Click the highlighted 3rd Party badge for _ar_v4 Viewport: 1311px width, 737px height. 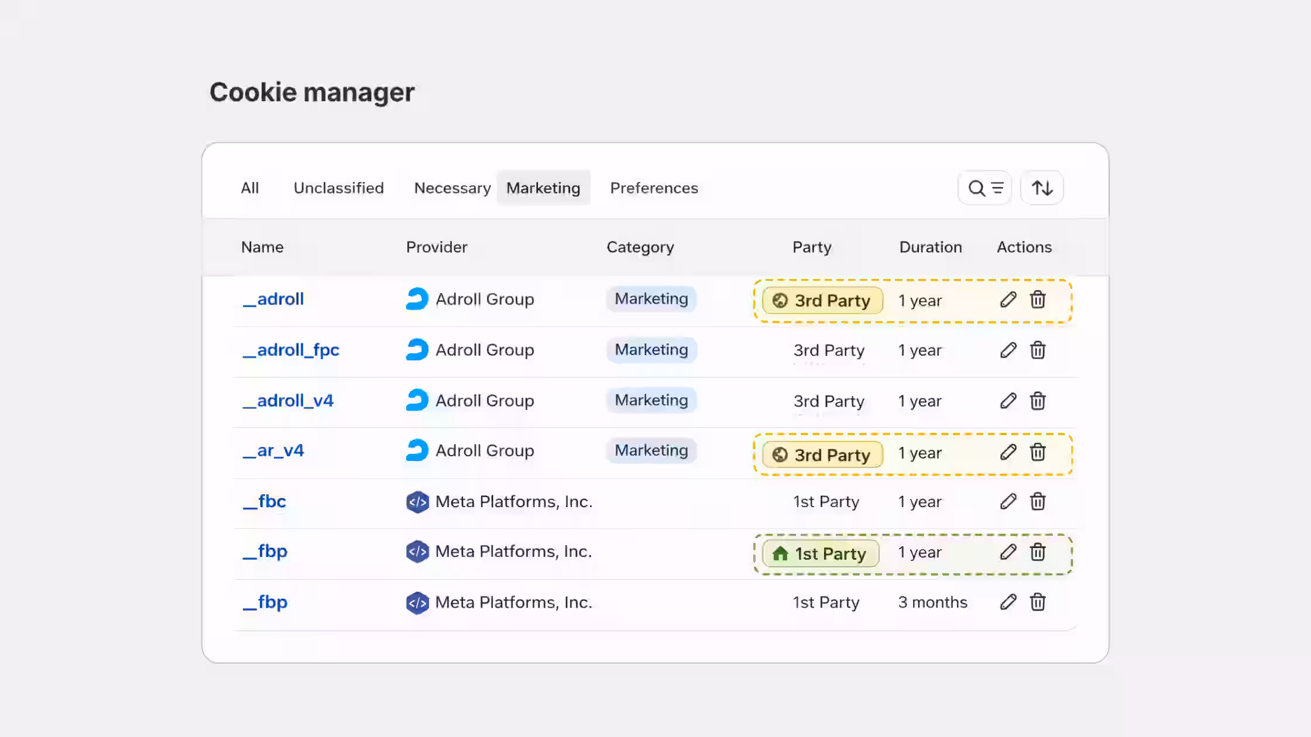pyautogui.click(x=822, y=454)
